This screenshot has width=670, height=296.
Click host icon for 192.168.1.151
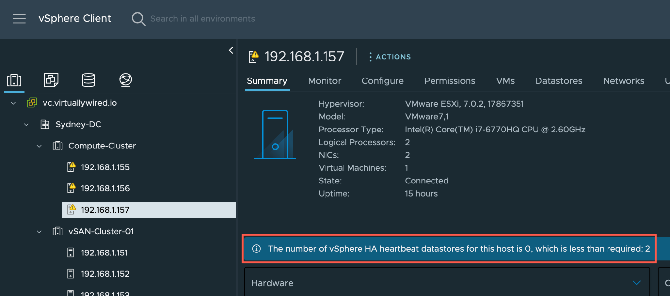[x=70, y=252]
